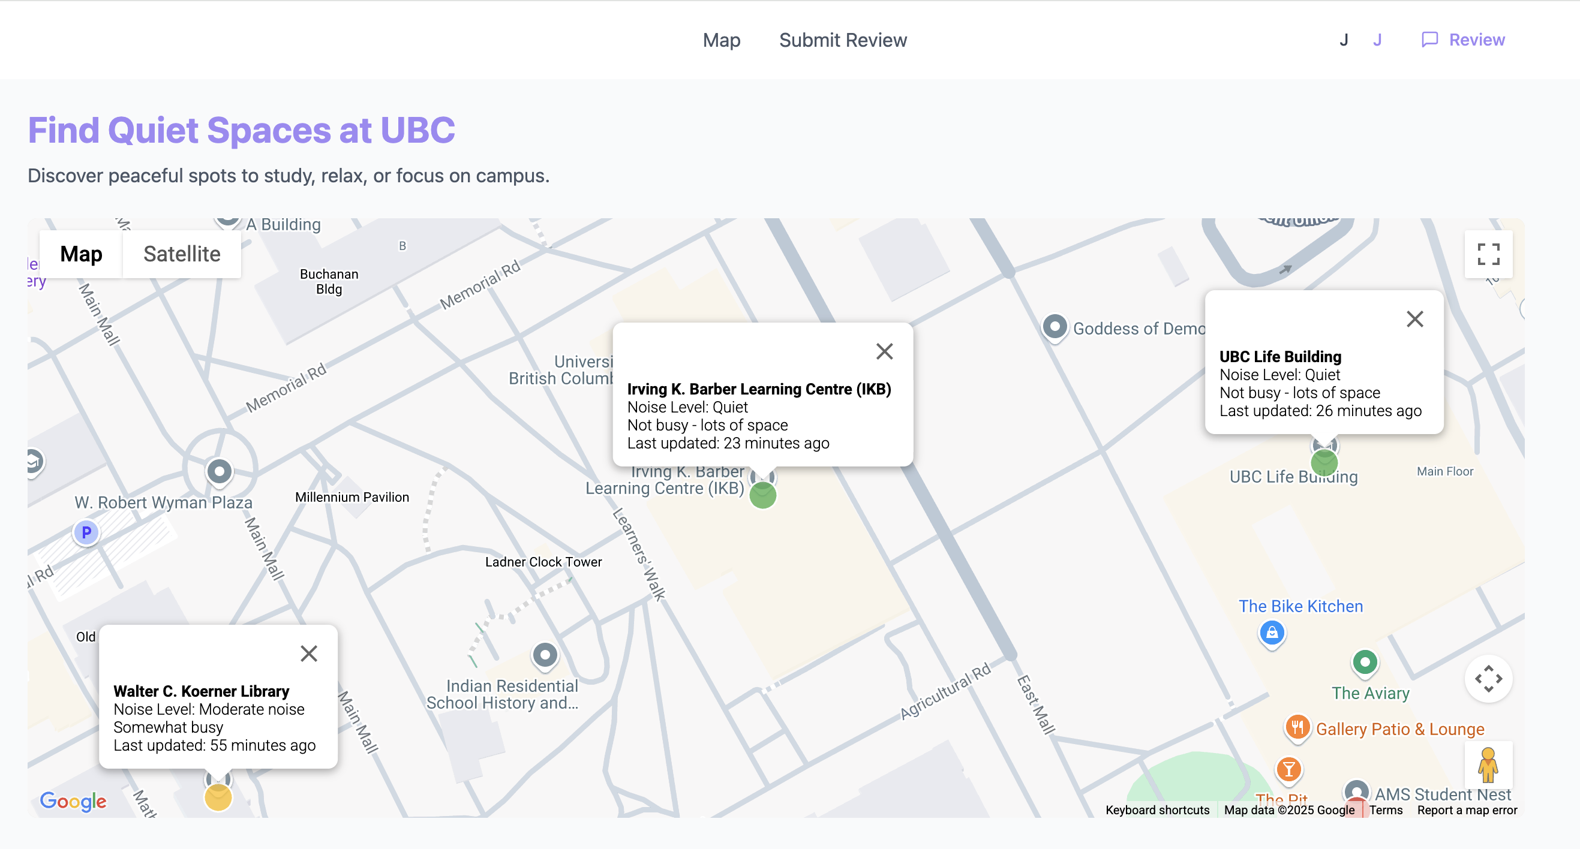
Task: Select The Bike Kitchen shop pin
Action: click(1272, 632)
